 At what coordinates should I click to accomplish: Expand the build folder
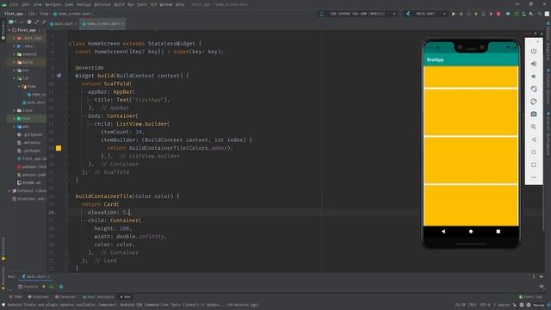tap(15, 62)
